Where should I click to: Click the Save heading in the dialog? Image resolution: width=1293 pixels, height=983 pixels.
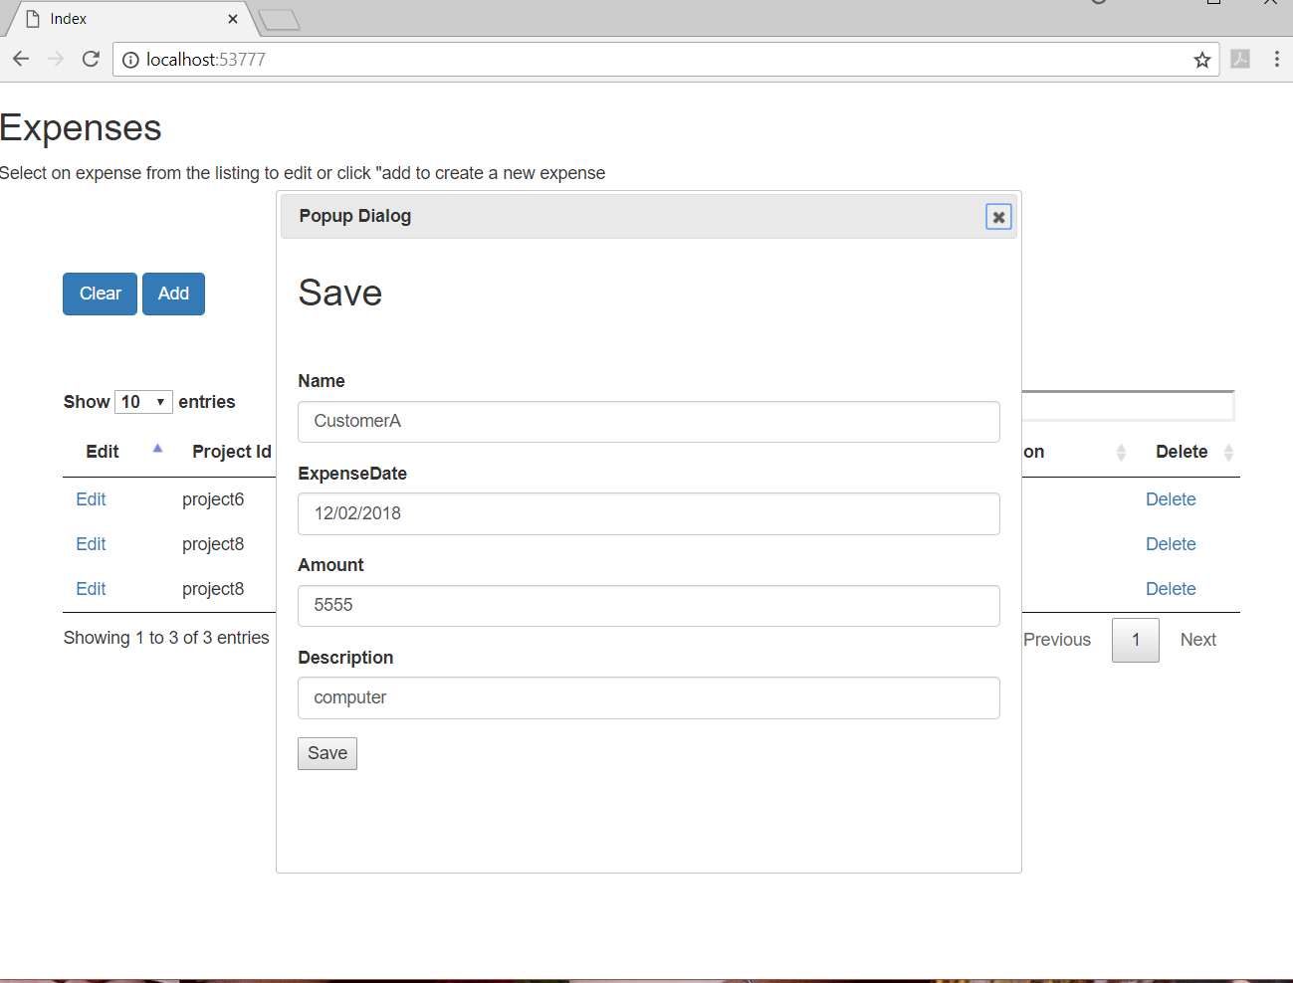point(340,293)
